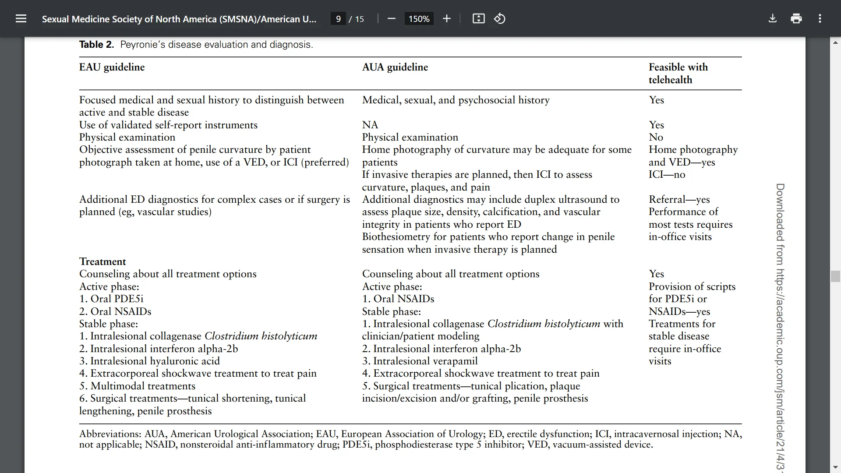Image resolution: width=841 pixels, height=473 pixels.
Task: Select the 150% zoom level field
Action: coord(419,19)
